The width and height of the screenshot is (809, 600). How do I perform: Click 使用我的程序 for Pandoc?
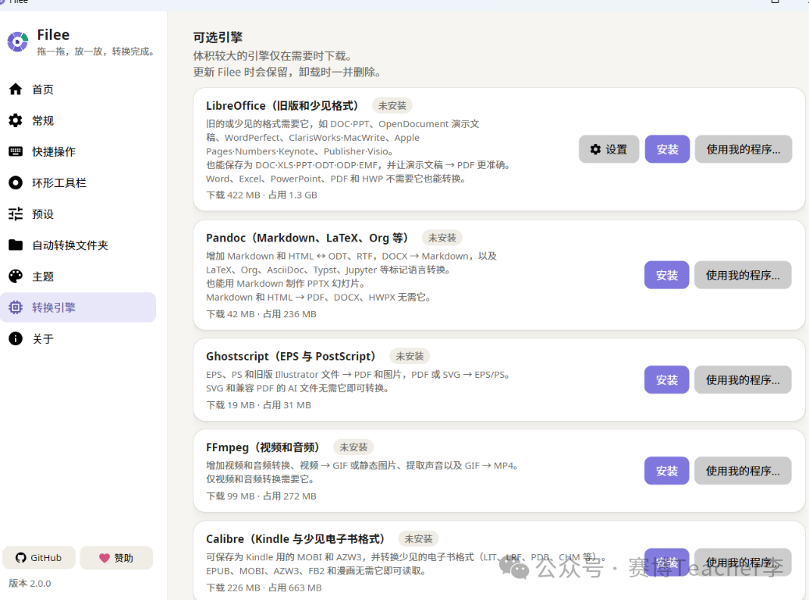tap(743, 275)
